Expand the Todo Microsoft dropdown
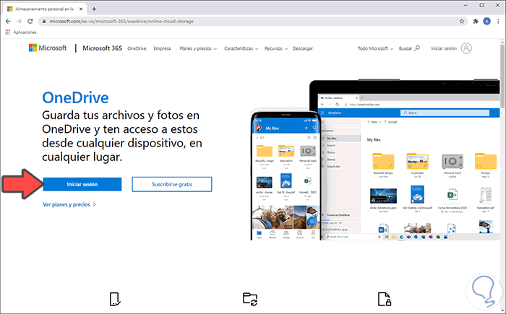 point(375,48)
